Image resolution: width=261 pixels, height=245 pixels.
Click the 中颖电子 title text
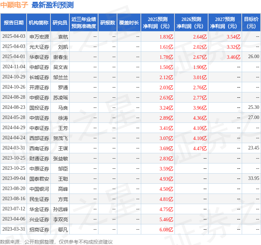tap(14, 5)
